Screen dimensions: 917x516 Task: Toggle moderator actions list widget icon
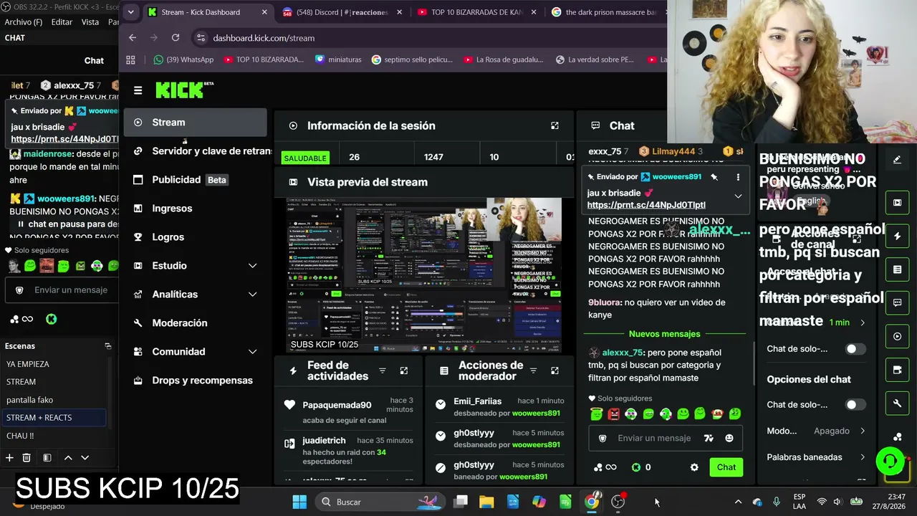pyautogui.click(x=897, y=269)
